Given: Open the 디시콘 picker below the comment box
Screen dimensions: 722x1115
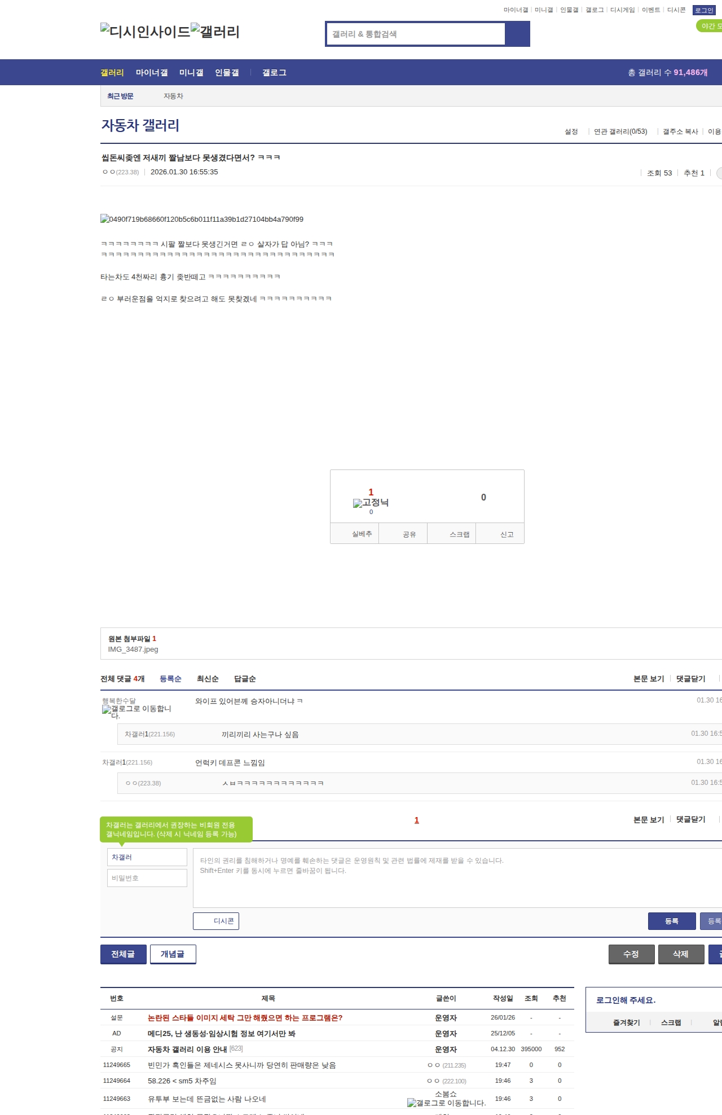Looking at the screenshot, I should [216, 921].
